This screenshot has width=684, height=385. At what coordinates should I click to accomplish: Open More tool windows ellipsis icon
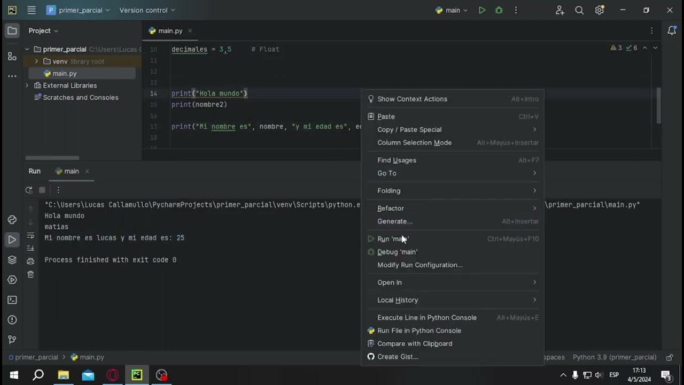click(12, 76)
